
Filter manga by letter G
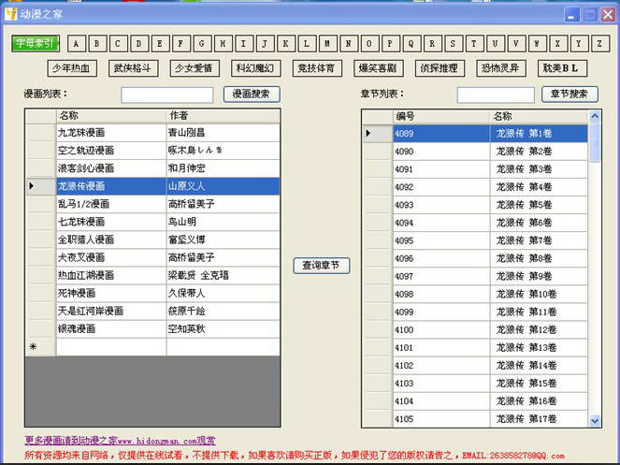[x=202, y=44]
